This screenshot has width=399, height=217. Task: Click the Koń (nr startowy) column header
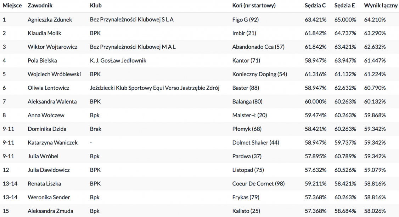pos(254,6)
